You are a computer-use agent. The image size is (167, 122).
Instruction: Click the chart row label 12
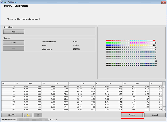tap(156, 66)
